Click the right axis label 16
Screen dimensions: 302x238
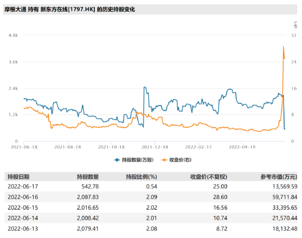294,89
